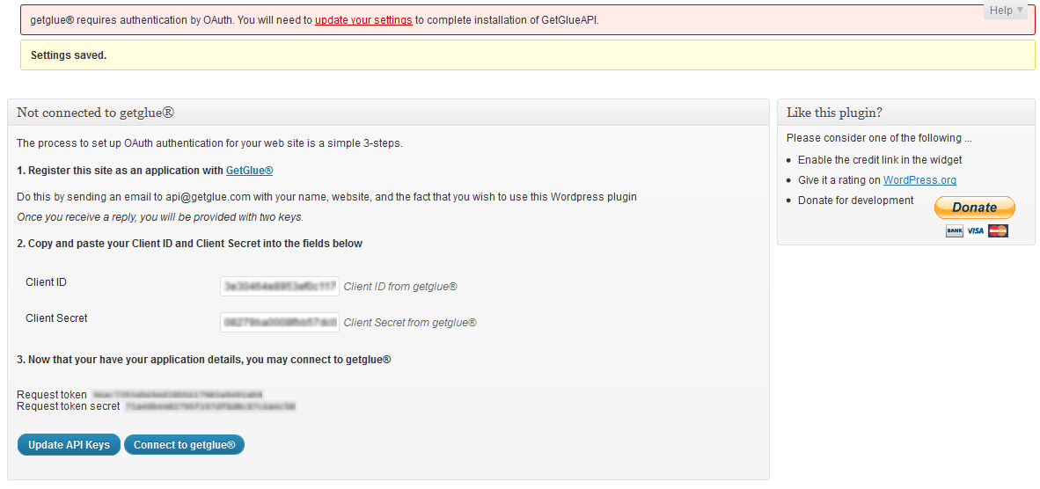This screenshot has width=1040, height=489.
Task: Open the Help dropdown tab
Action: (x=1006, y=10)
